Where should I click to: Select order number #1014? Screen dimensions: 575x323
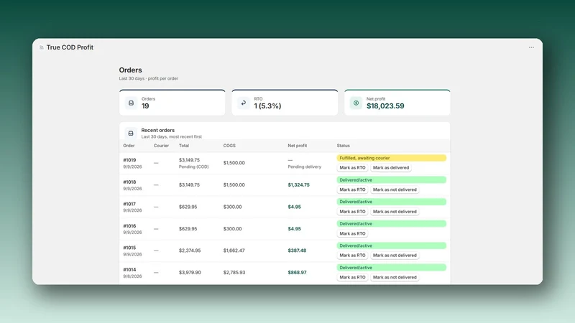129,270
